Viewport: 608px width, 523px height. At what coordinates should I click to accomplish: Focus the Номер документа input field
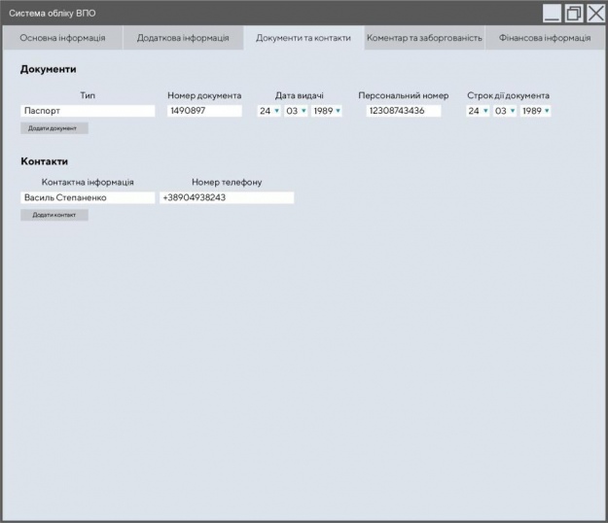[204, 111]
